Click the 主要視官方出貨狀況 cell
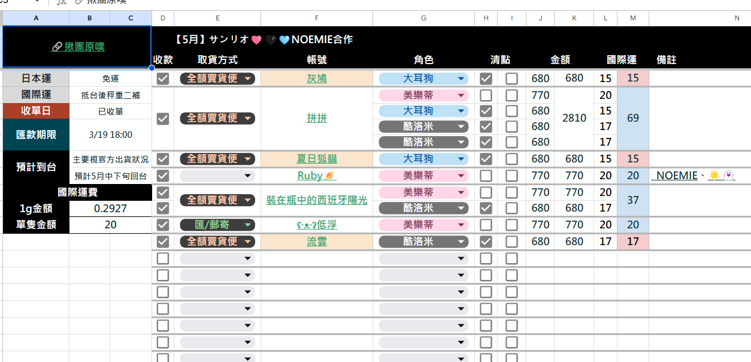The image size is (751, 362). coord(110,159)
